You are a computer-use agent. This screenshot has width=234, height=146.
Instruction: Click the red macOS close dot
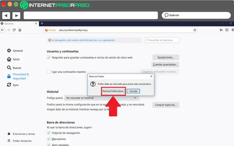[x=4, y=4]
